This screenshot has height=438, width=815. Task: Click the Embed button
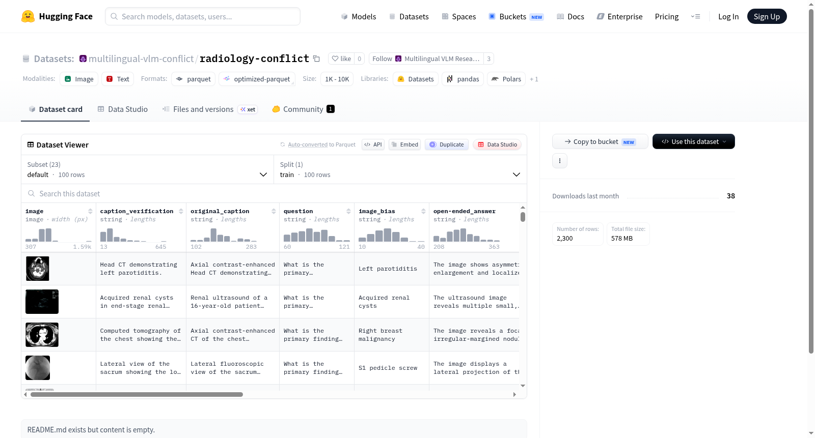(405, 144)
